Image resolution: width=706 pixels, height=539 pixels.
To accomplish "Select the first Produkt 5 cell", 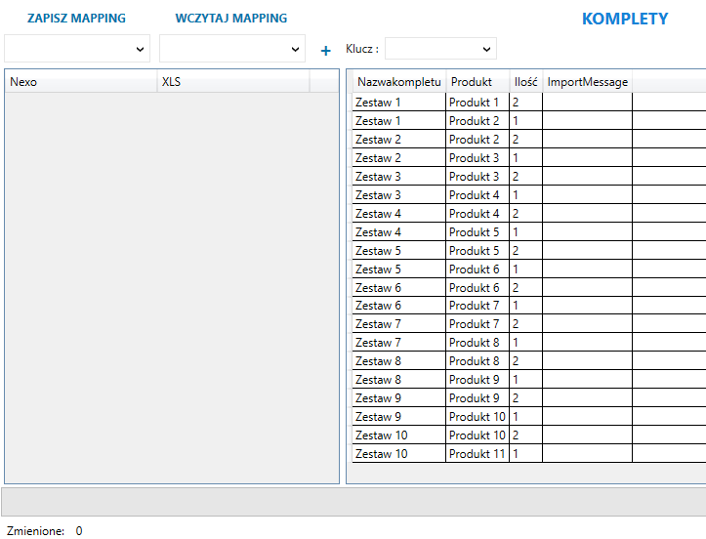I will coord(477,232).
